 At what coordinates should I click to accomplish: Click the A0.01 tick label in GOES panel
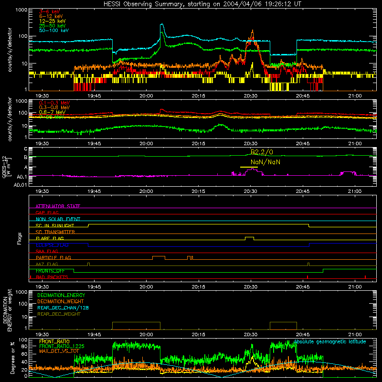[x=20, y=185]
